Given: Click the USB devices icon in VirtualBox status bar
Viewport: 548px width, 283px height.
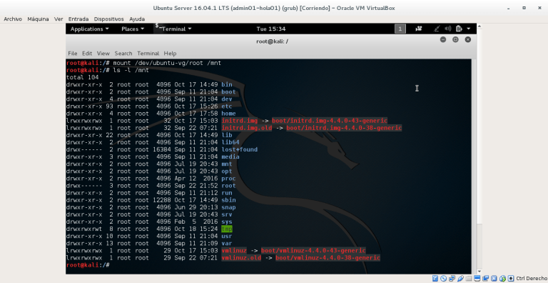Looking at the screenshot, I should [461, 279].
